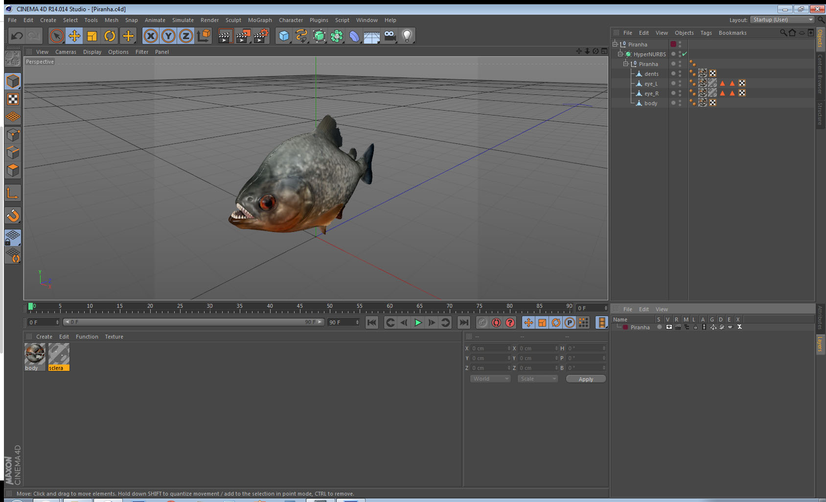Add a light object
Image resolution: width=826 pixels, height=502 pixels.
coord(407,36)
